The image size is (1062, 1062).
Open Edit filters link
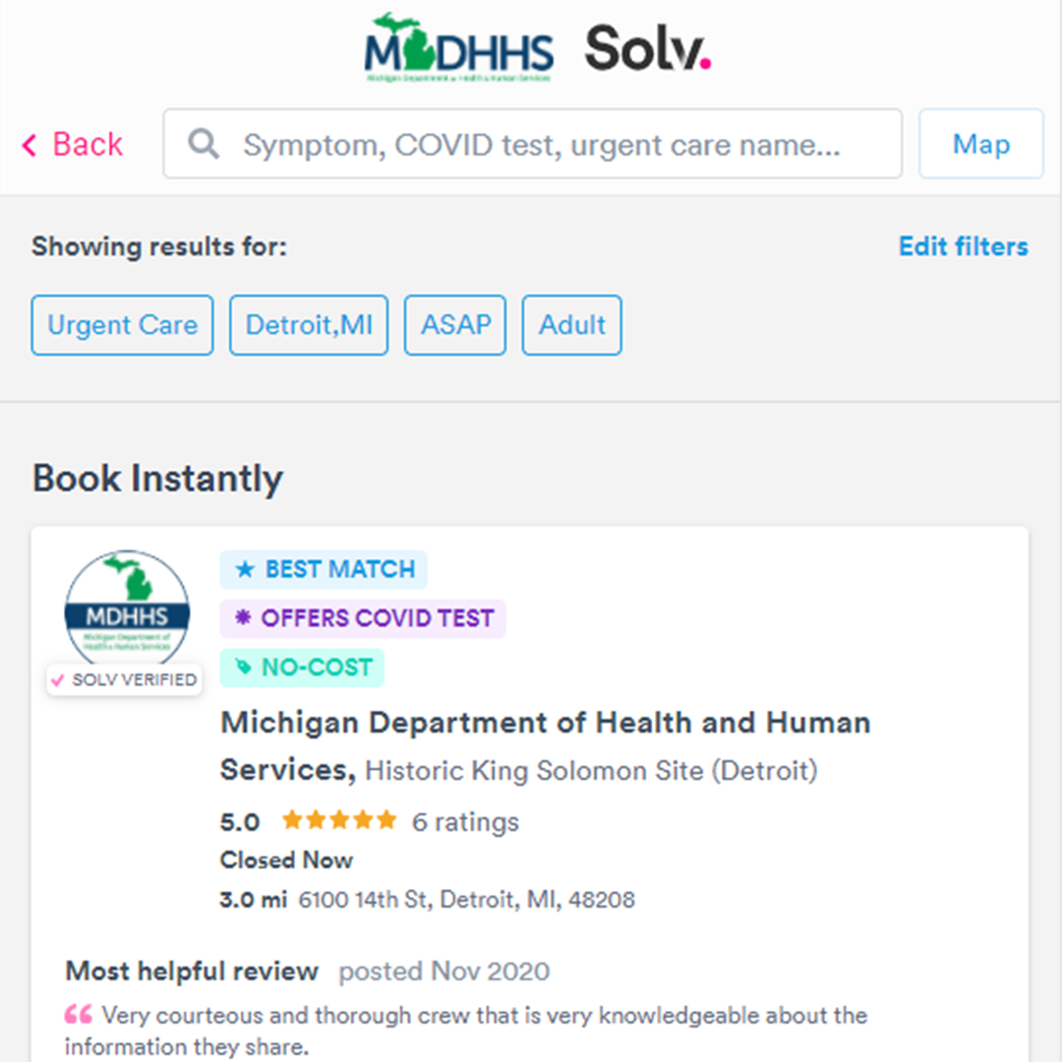click(963, 246)
